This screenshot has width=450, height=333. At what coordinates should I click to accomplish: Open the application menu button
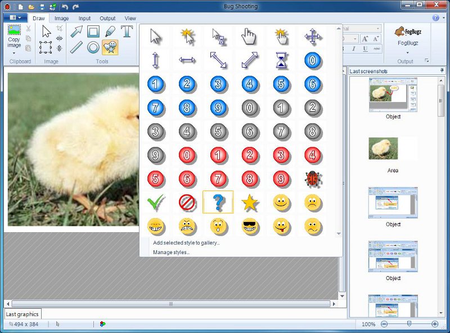tap(15, 18)
